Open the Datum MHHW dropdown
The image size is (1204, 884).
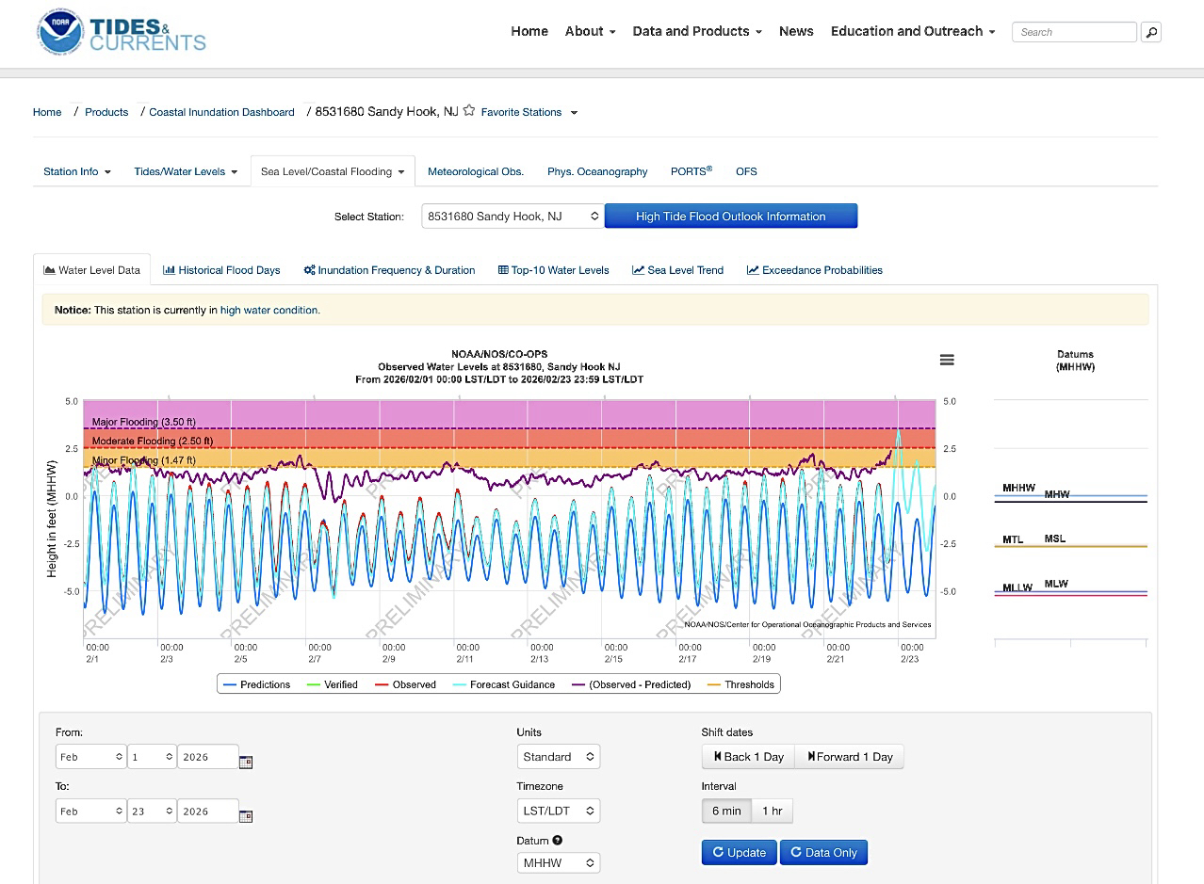click(558, 862)
